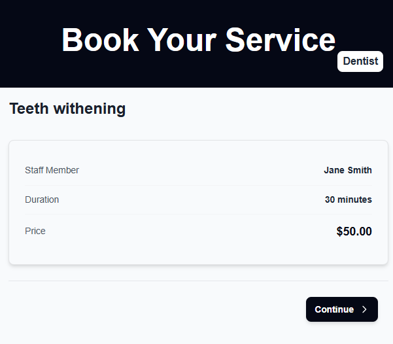Select the first name "Jane"
Viewport: 393px width, 344px height.
(x=333, y=170)
